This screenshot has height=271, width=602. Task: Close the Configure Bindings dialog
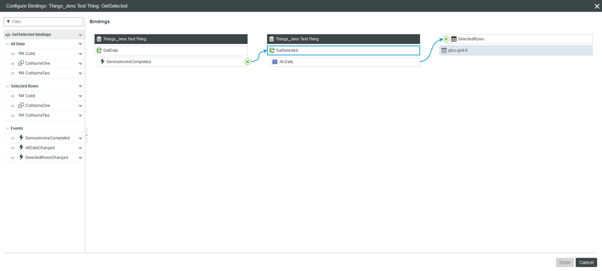(597, 6)
